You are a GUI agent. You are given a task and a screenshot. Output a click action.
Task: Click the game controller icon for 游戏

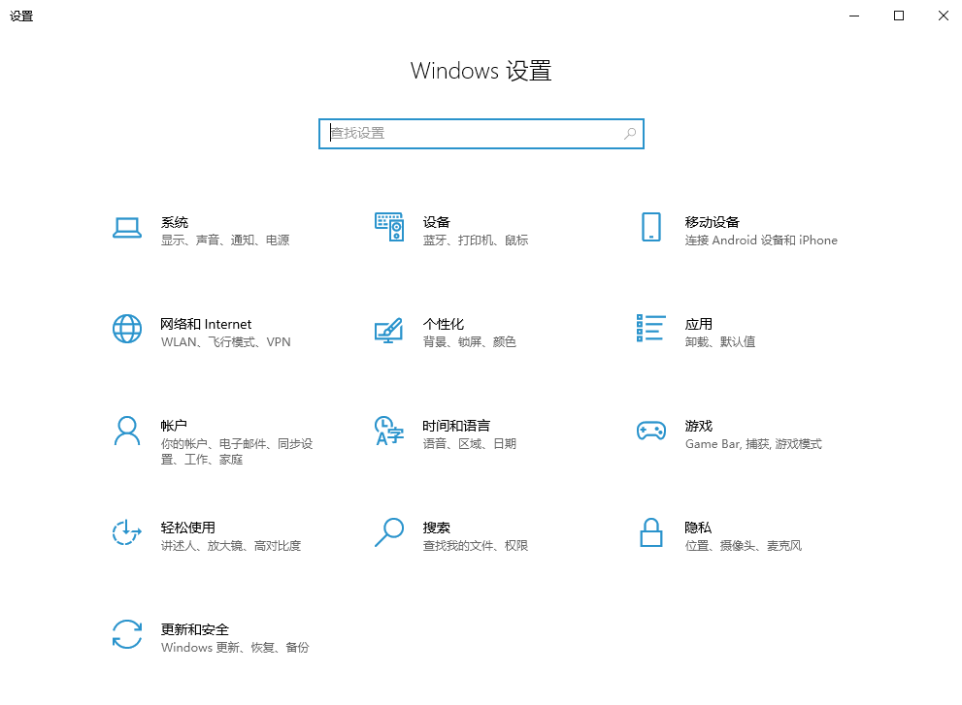pos(650,431)
